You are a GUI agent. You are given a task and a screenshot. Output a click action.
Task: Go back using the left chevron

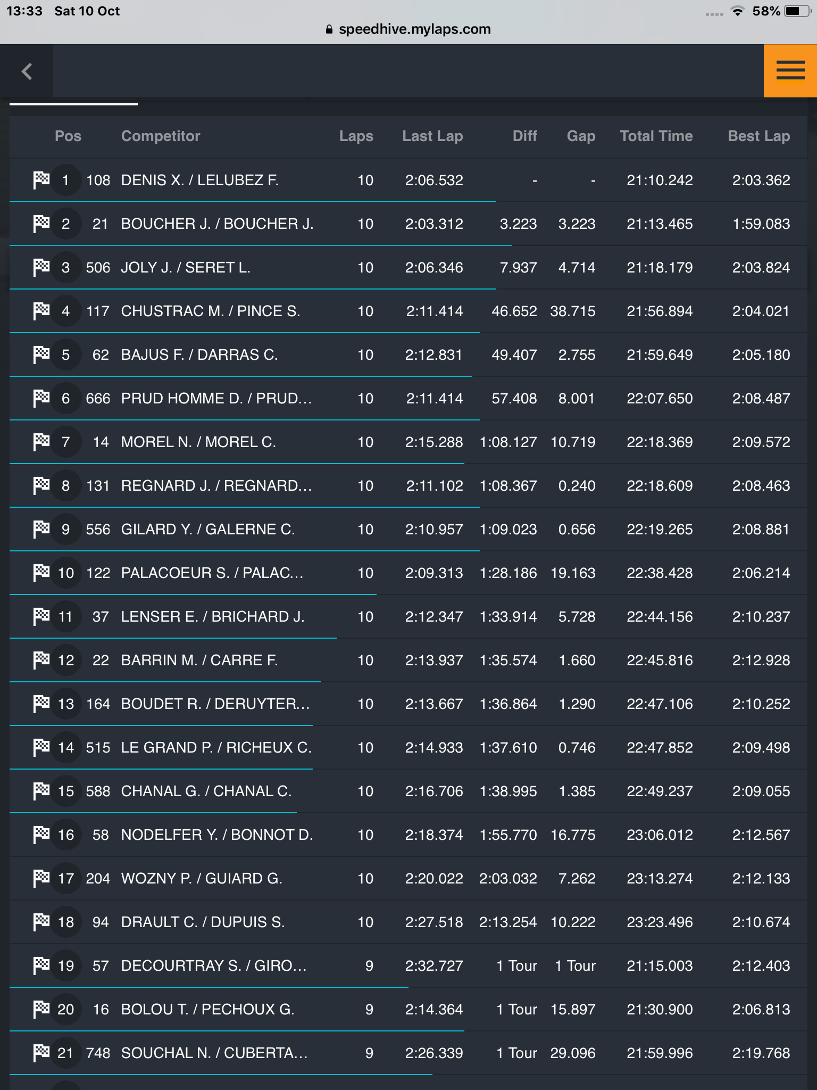coord(27,71)
